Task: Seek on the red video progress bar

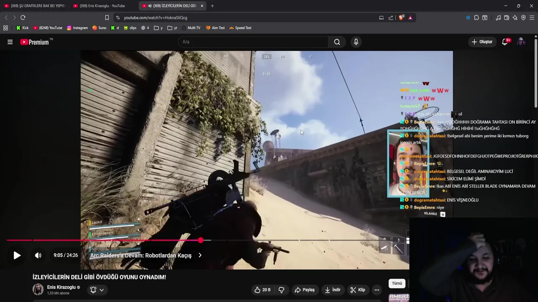Action: [x=208, y=240]
